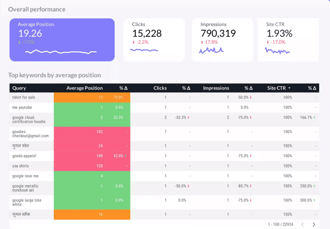Click the '1 - 100 / 22924' pagination text
This screenshot has width=330, height=229.
click(280, 224)
